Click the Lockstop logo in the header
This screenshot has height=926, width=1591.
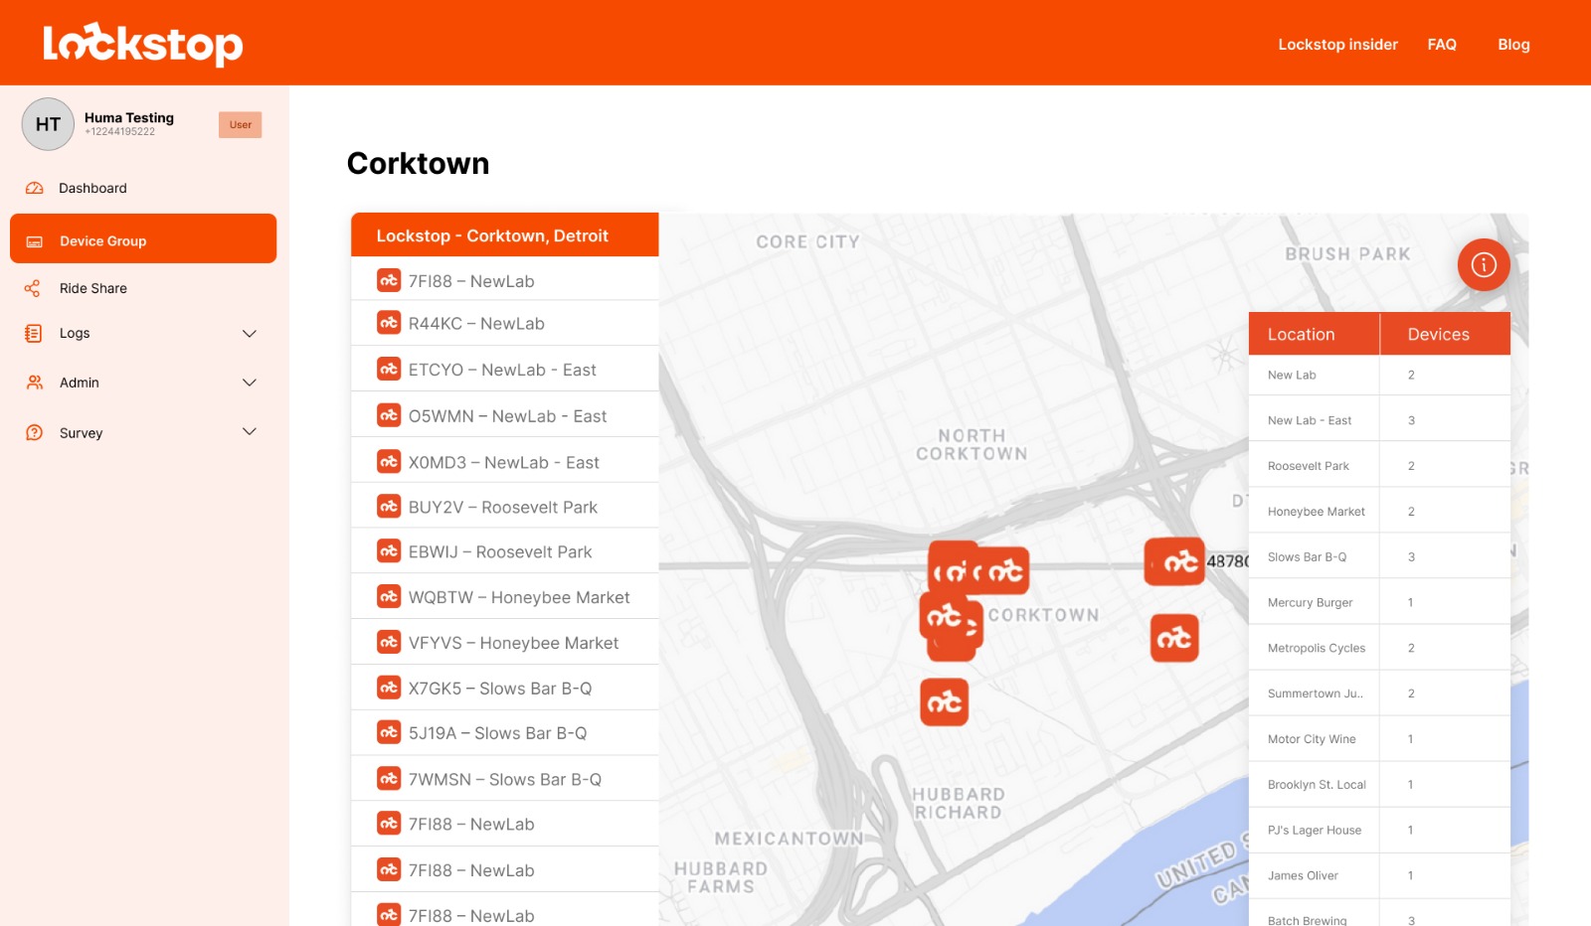tap(143, 44)
